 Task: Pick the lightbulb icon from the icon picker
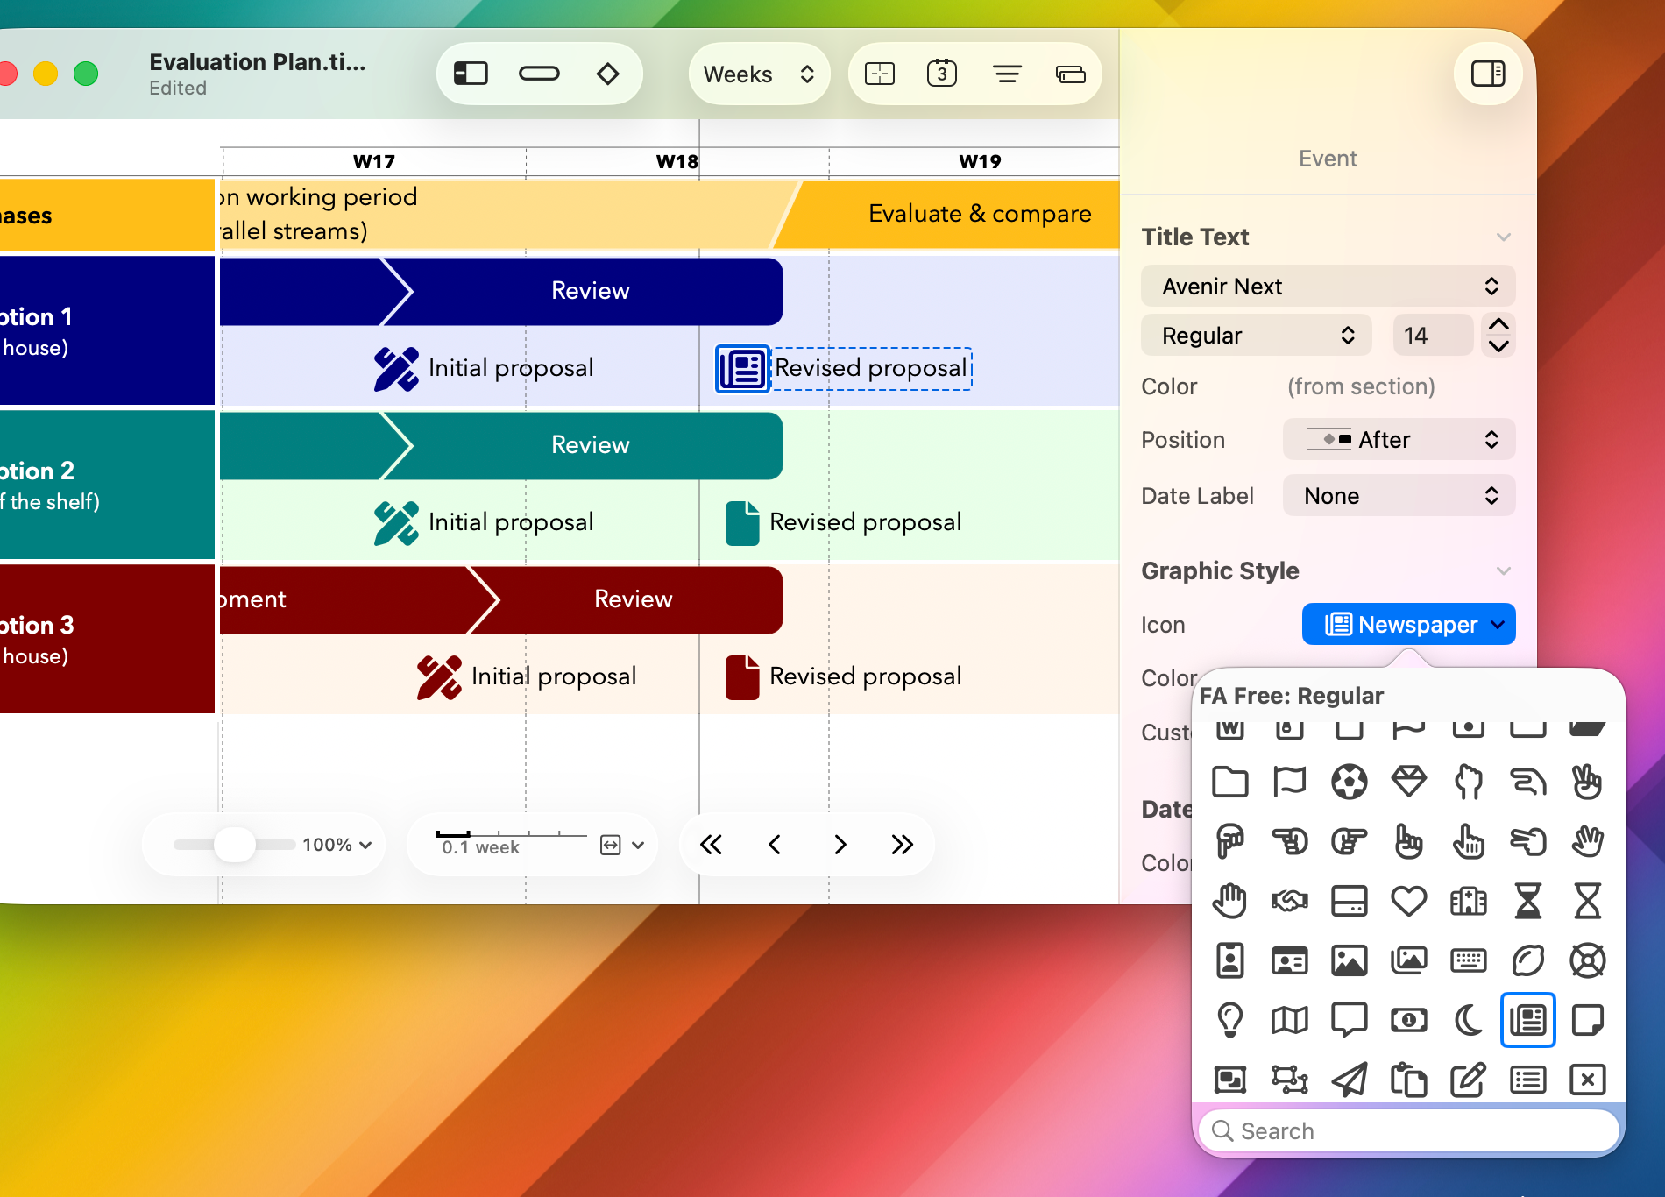click(x=1230, y=1019)
